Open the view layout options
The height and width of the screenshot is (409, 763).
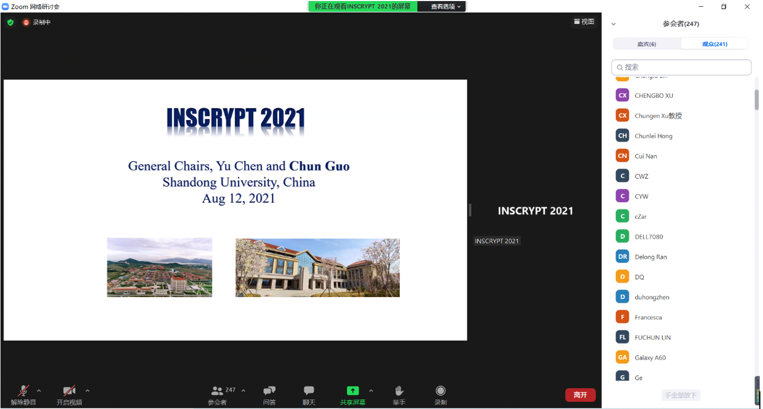point(584,22)
